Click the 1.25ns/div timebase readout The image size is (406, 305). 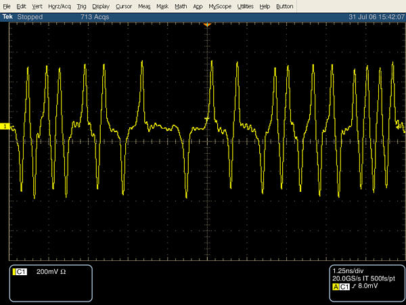[x=349, y=270]
